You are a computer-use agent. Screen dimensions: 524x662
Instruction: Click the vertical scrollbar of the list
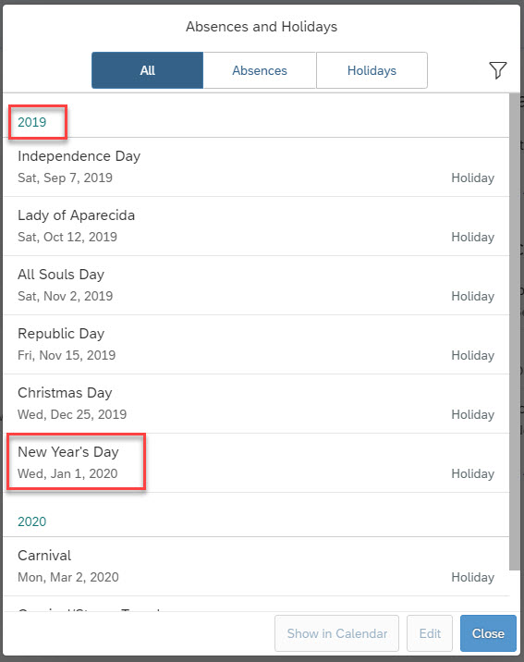(x=514, y=331)
